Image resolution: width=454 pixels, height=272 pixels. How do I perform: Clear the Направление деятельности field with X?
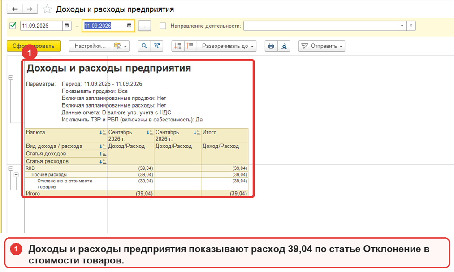pyautogui.click(x=411, y=26)
